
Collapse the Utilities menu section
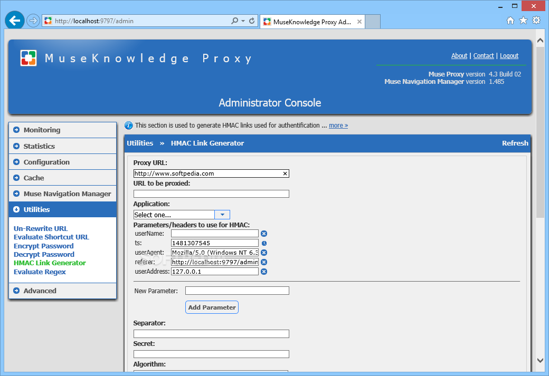pos(62,209)
